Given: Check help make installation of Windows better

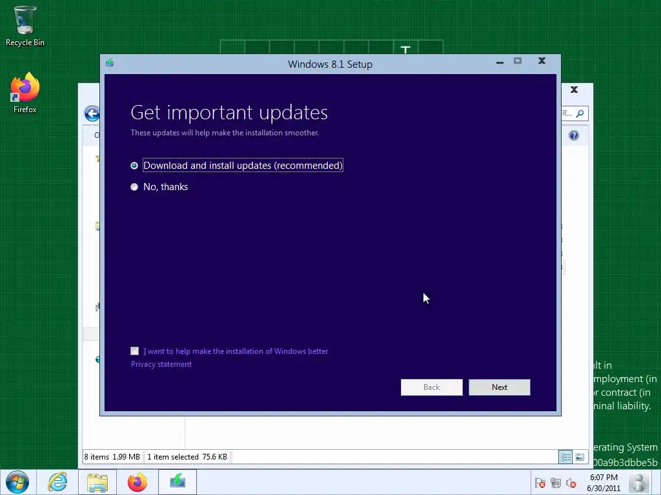Looking at the screenshot, I should coord(134,351).
